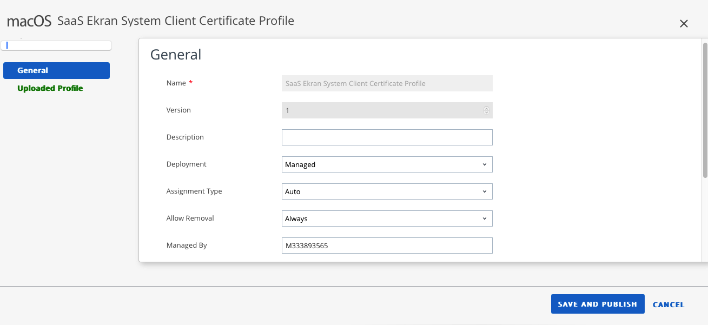This screenshot has height=325, width=708.
Task: Click the disabled Name text field
Action: pos(387,83)
